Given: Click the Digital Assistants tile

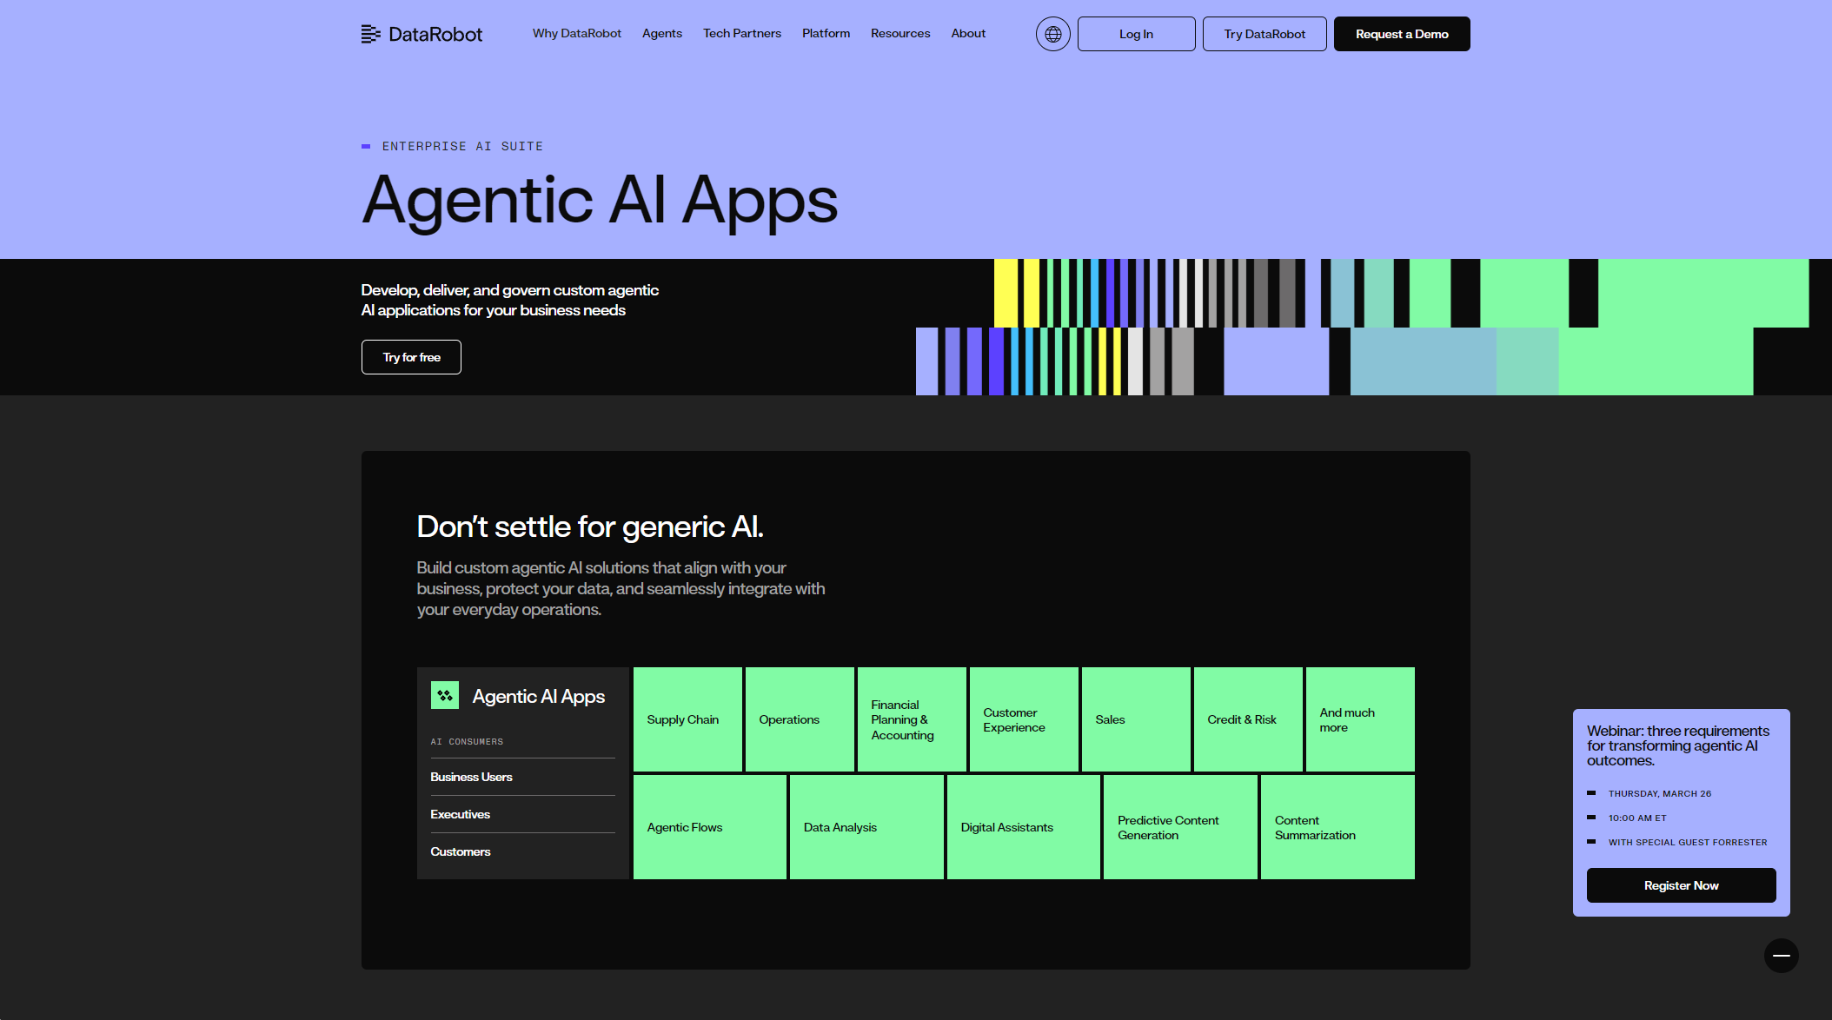Looking at the screenshot, I should pos(1023,827).
